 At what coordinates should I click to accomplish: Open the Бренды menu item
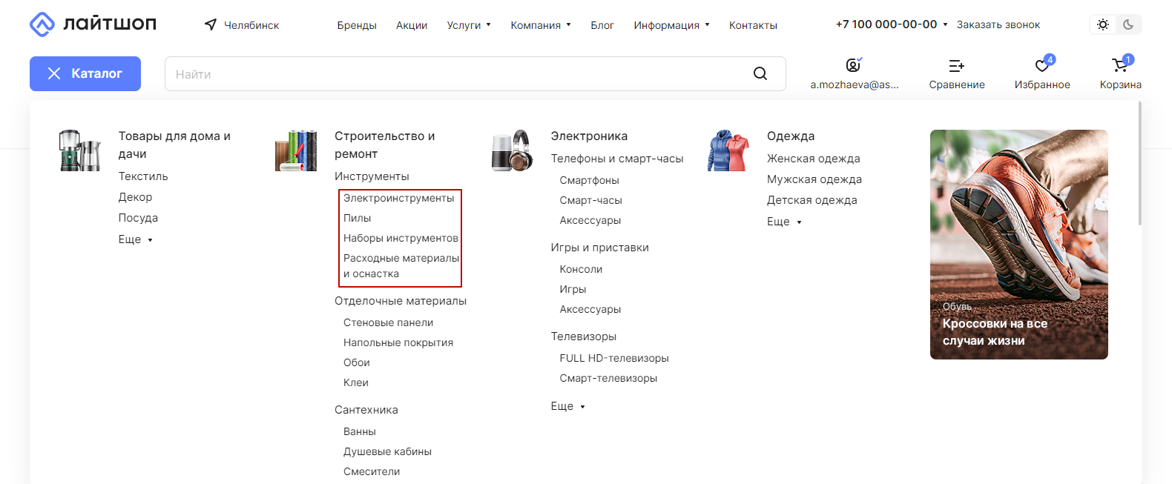(x=357, y=25)
